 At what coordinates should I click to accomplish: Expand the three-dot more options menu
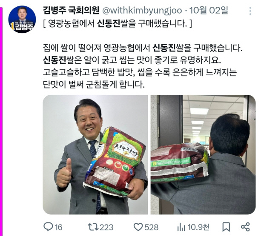tap(250, 11)
